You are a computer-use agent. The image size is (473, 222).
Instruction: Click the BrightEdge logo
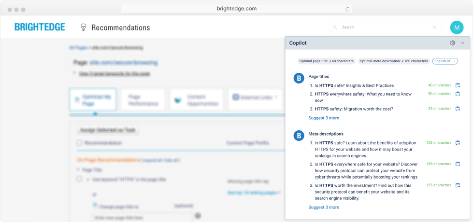[40, 28]
